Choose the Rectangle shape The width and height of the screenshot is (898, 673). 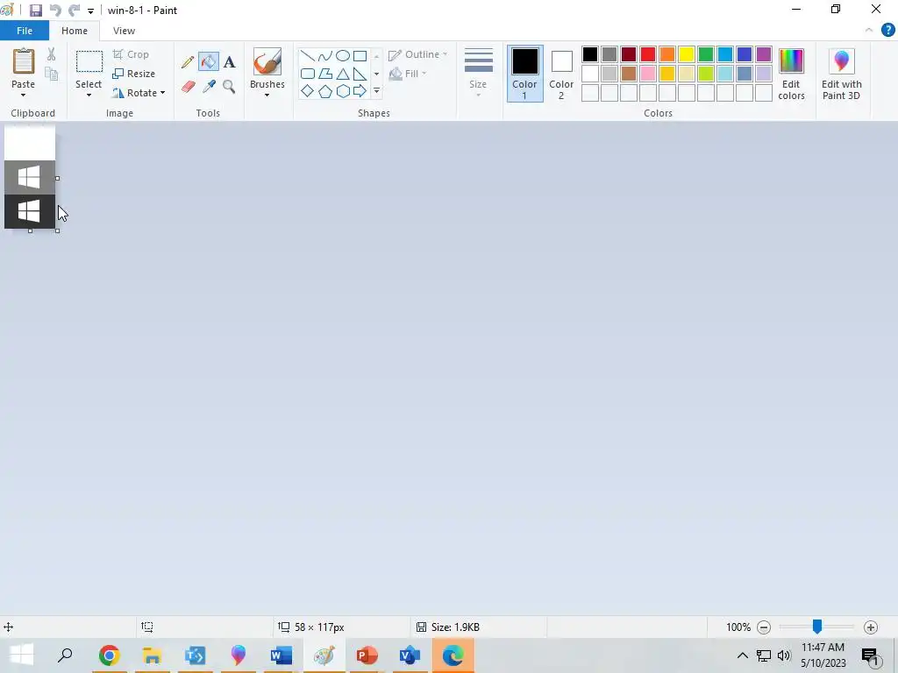coord(360,55)
